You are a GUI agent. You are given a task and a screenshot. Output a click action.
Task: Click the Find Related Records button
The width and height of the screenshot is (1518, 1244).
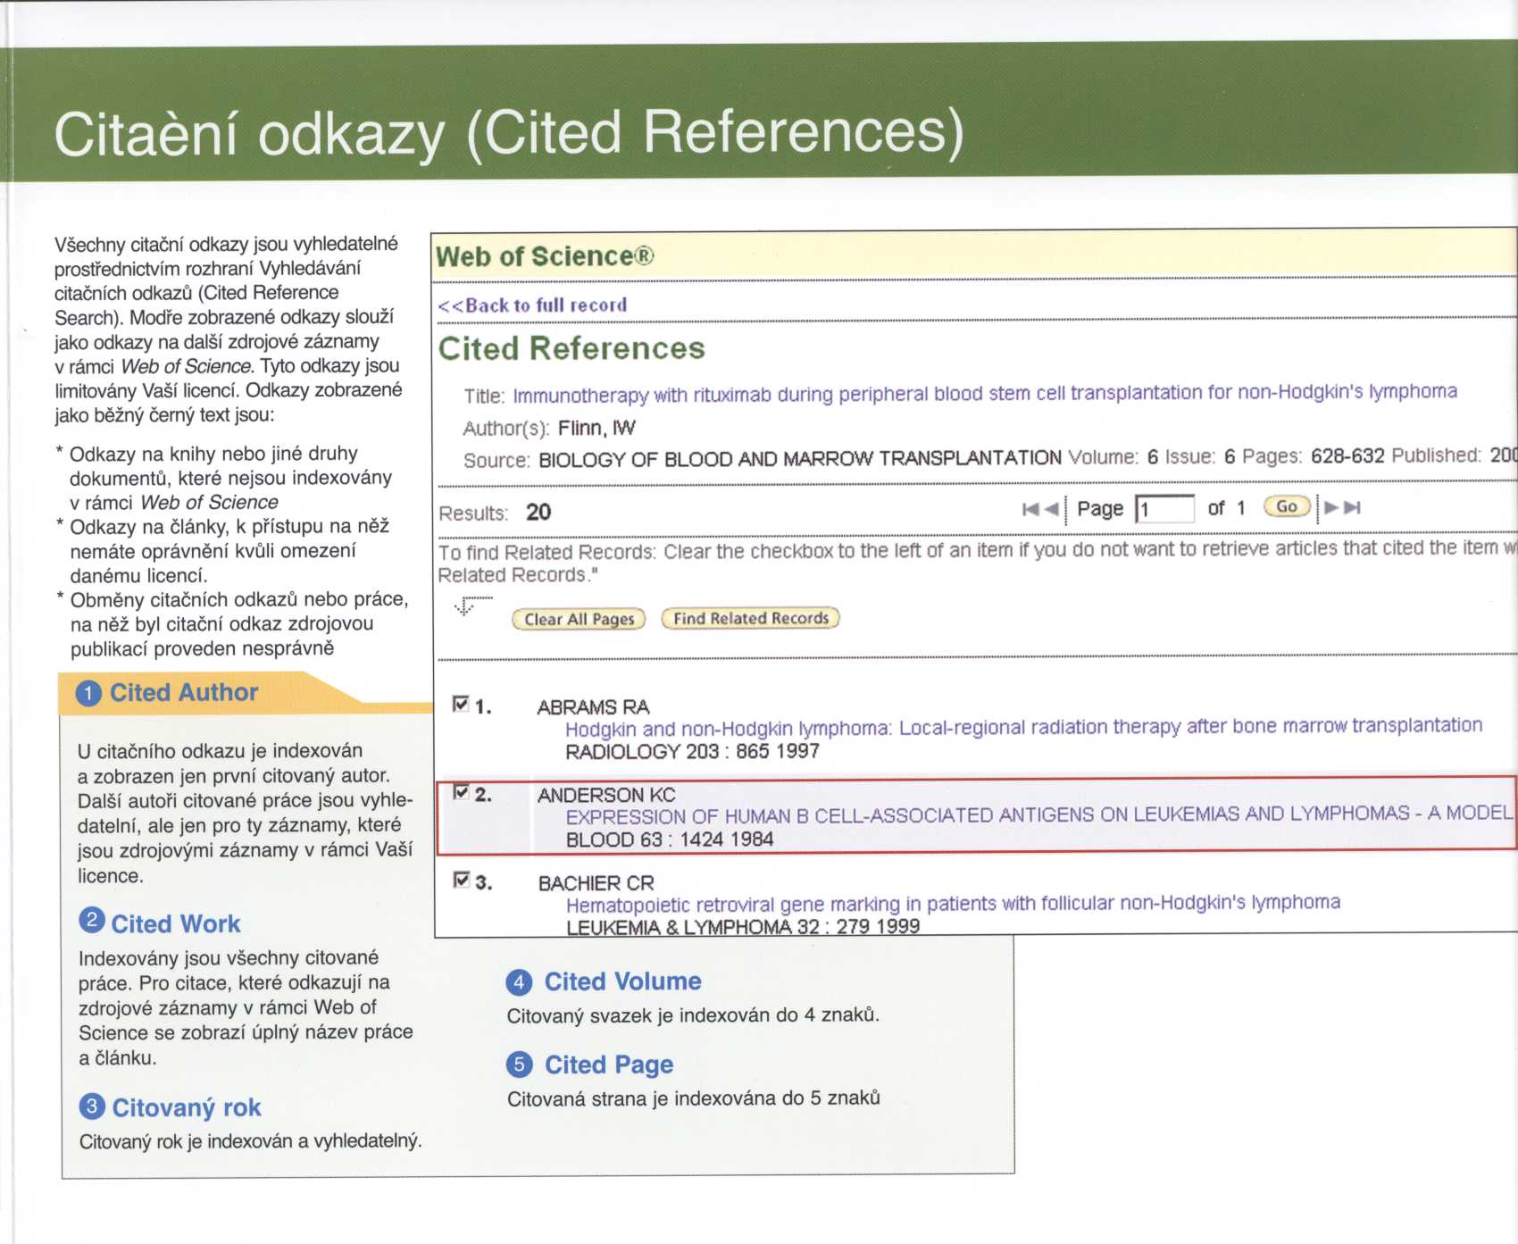tap(751, 618)
